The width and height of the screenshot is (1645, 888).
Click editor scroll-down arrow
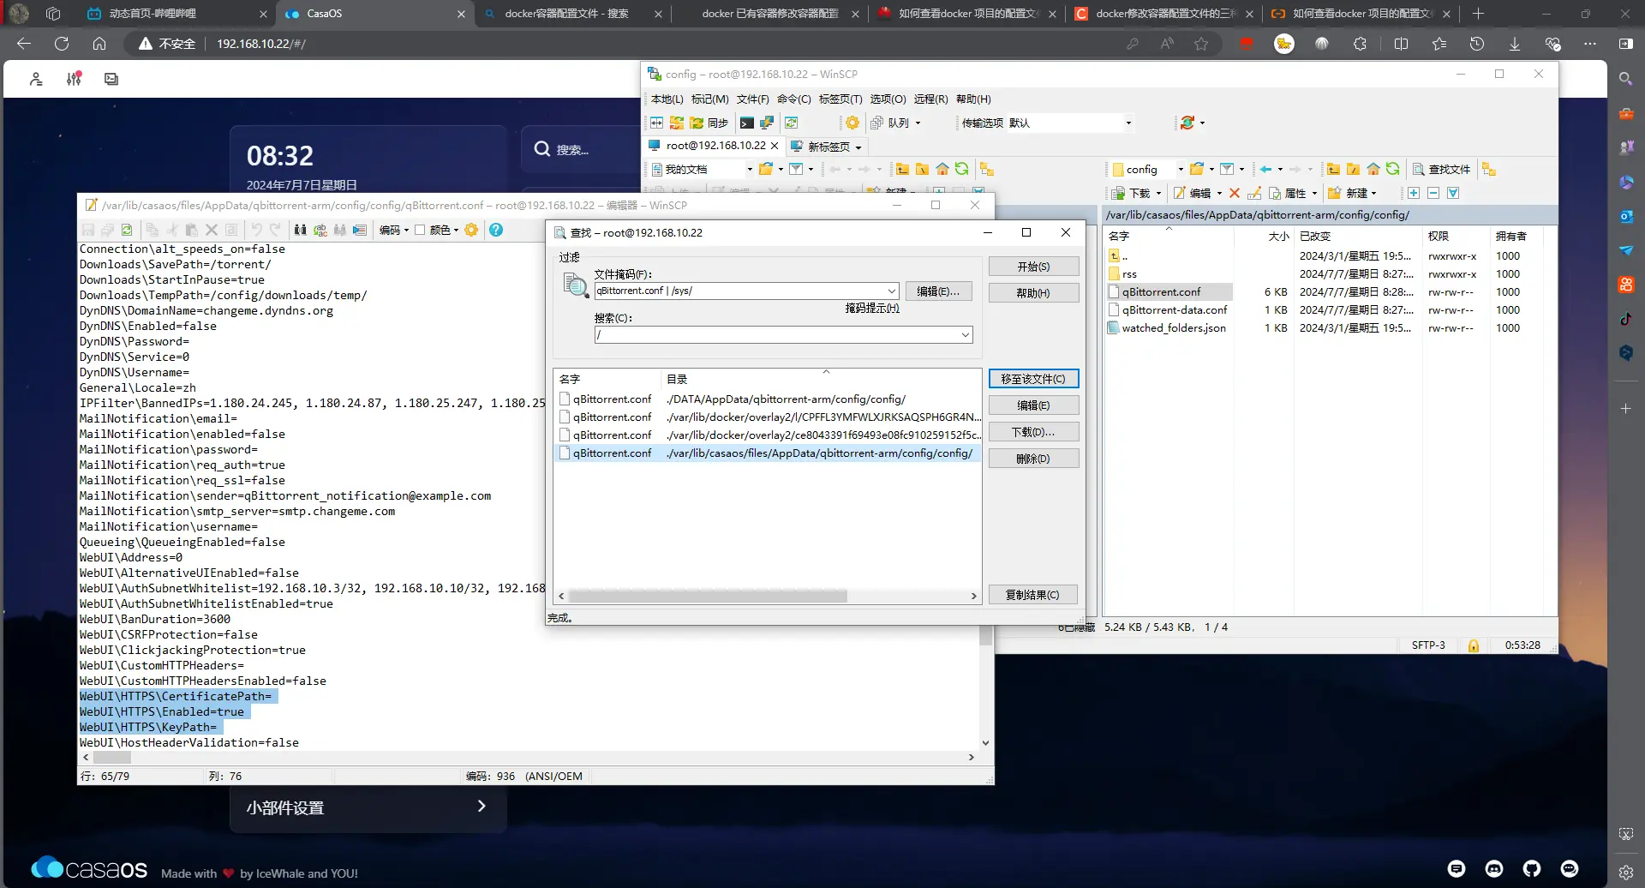coord(985,743)
